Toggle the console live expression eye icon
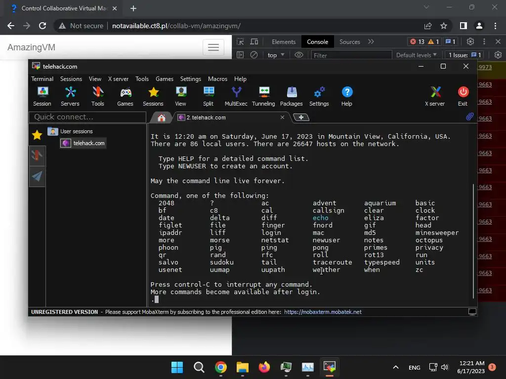Viewport: 506px width, 379px height. (299, 55)
